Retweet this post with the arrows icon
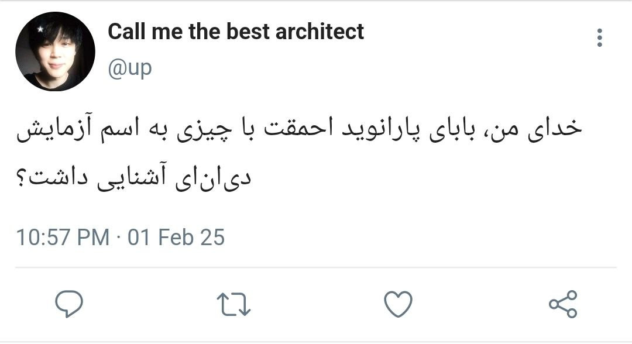The height and width of the screenshot is (344, 632). (234, 304)
